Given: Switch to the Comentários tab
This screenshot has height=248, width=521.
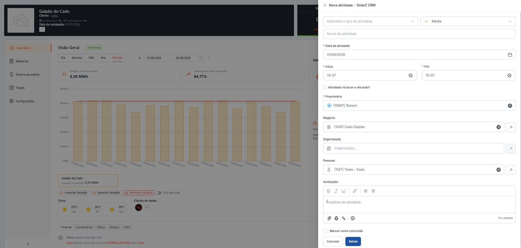Looking at the screenshot, I should [x=84, y=227].
